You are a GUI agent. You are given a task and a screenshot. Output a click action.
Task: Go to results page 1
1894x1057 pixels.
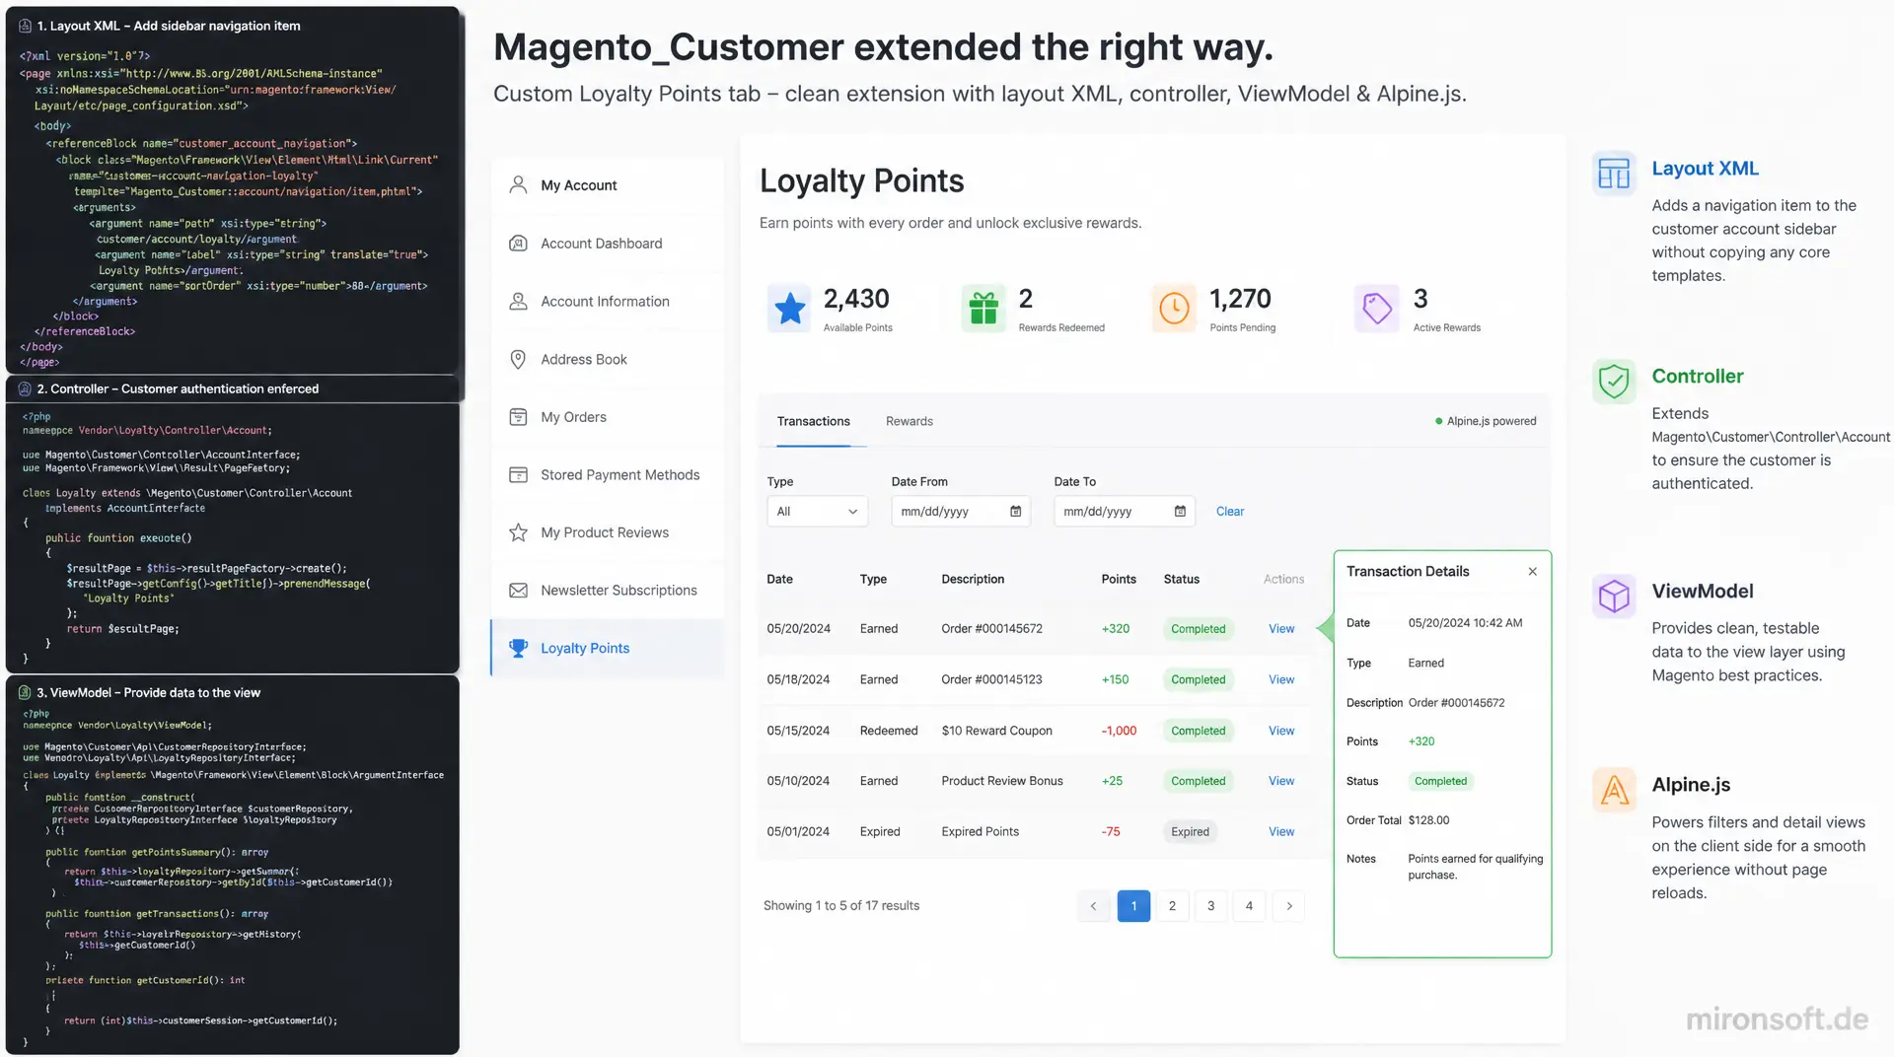(x=1133, y=905)
